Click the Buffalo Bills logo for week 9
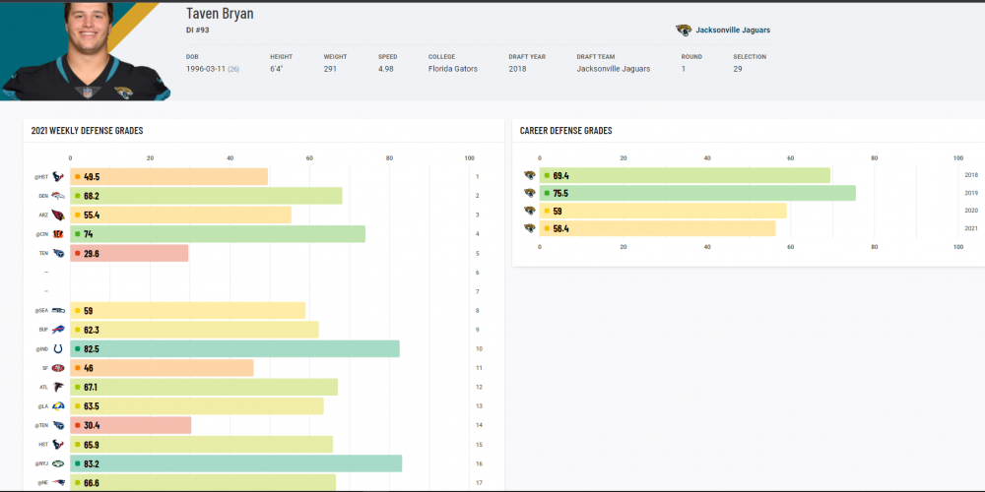985x492 pixels. (58, 330)
